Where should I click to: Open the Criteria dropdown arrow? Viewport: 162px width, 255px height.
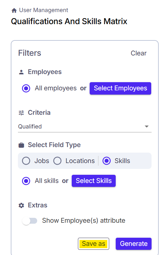point(147,127)
